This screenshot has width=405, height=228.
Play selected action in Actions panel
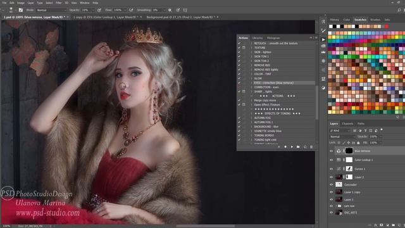(x=292, y=147)
